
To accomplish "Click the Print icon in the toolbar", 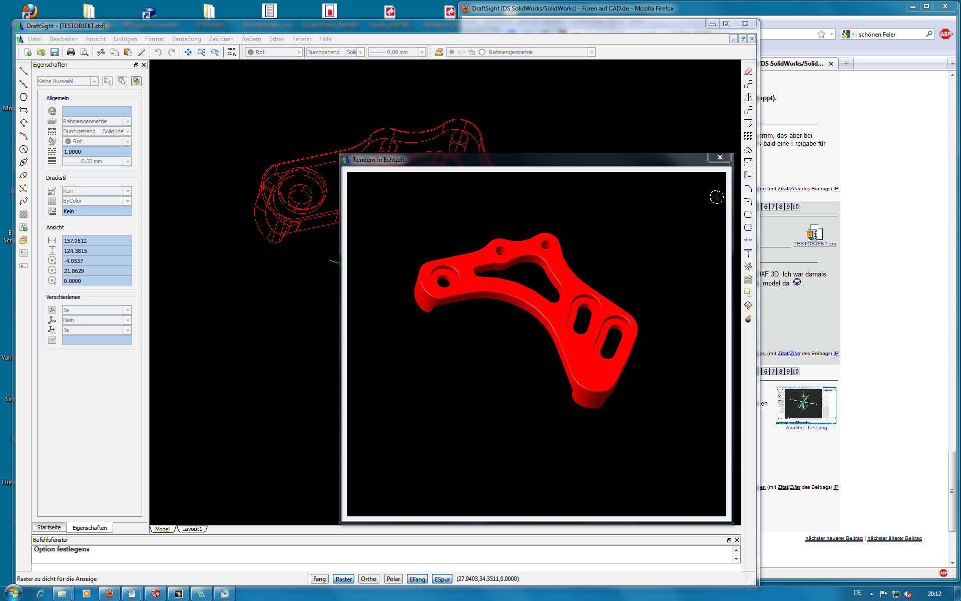I will pyautogui.click(x=71, y=52).
